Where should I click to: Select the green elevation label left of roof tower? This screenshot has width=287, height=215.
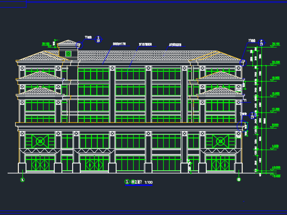coord(46,44)
